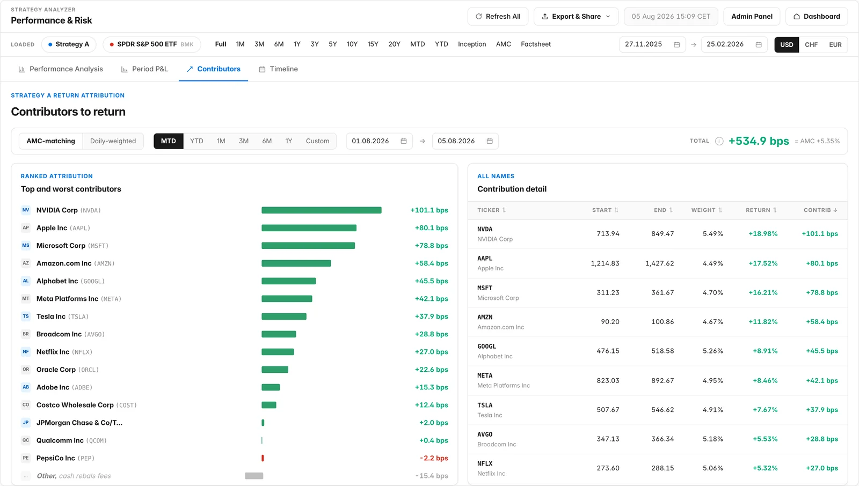The height and width of the screenshot is (486, 859).
Task: Open calendar for 25.02.2026 end date
Action: click(759, 45)
